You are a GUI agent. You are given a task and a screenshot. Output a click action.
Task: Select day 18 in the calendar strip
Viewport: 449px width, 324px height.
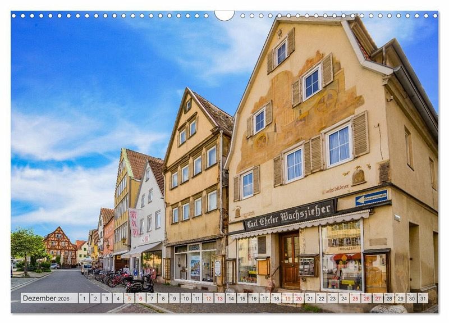[276, 298]
